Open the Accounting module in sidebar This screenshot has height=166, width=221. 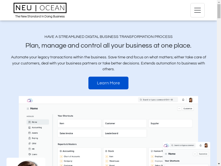(36, 128)
